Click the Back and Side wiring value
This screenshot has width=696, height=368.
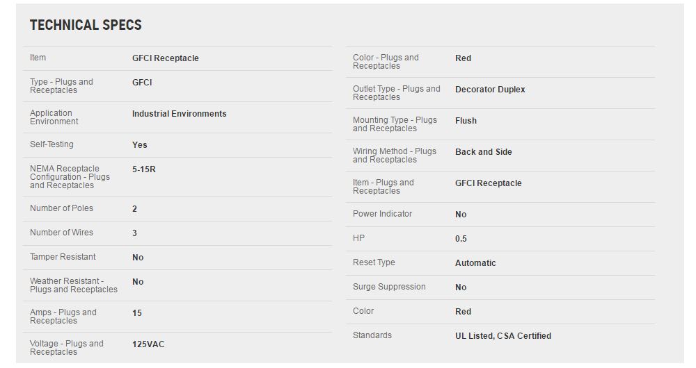(x=483, y=152)
